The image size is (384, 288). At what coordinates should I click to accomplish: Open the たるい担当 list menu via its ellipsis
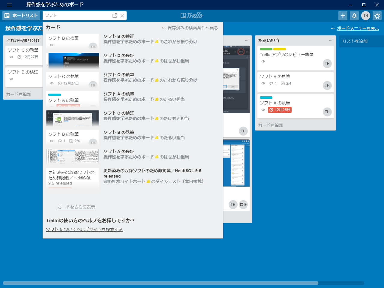point(331,40)
